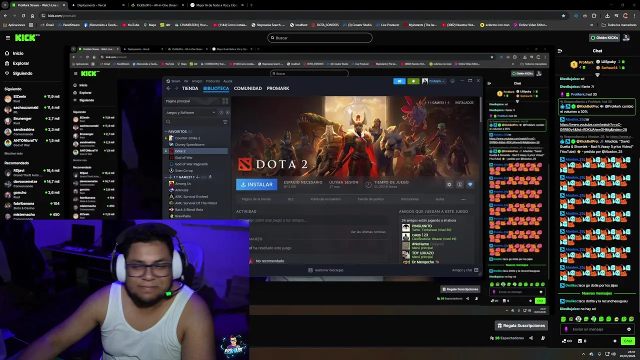
Task: Switch to Steam COMUNIDAD tab
Action: 248,88
